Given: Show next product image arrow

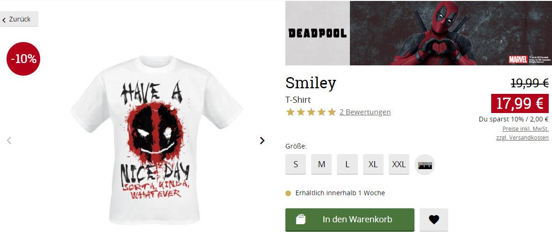Looking at the screenshot, I should coord(262,141).
